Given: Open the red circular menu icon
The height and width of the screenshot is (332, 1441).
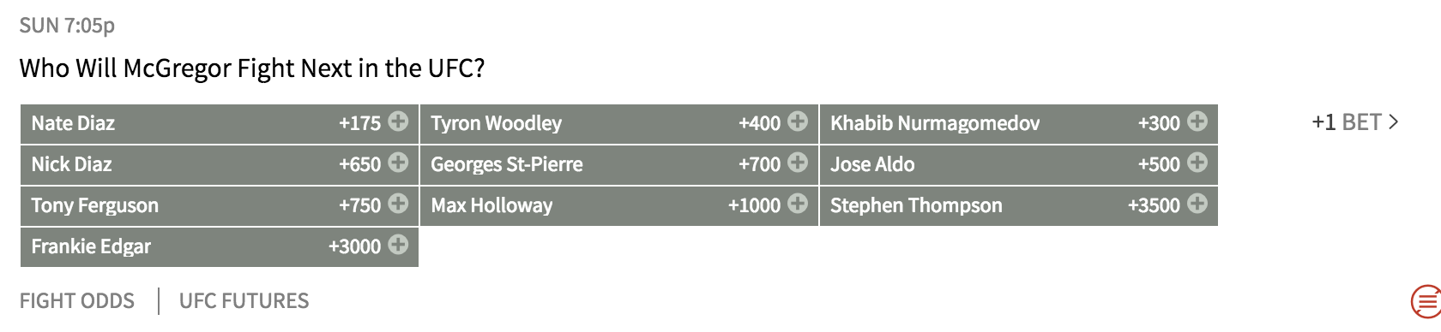Looking at the screenshot, I should [1426, 301].
